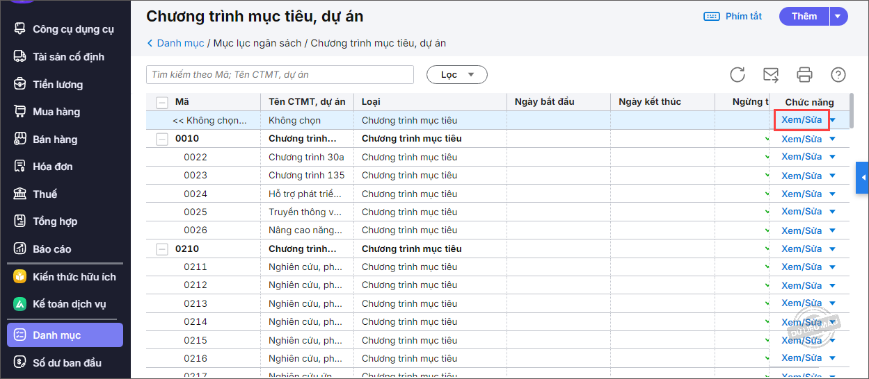The height and width of the screenshot is (379, 869).
Task: Open the Tiền lương sidebar item
Action: pyautogui.click(x=58, y=85)
